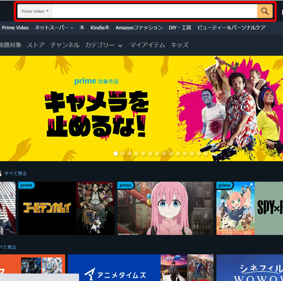Image resolution: width=283 pixels, height=281 pixels.
Task: Click the prime badge on SPY×FAMILY card
Action: pos(224,185)
